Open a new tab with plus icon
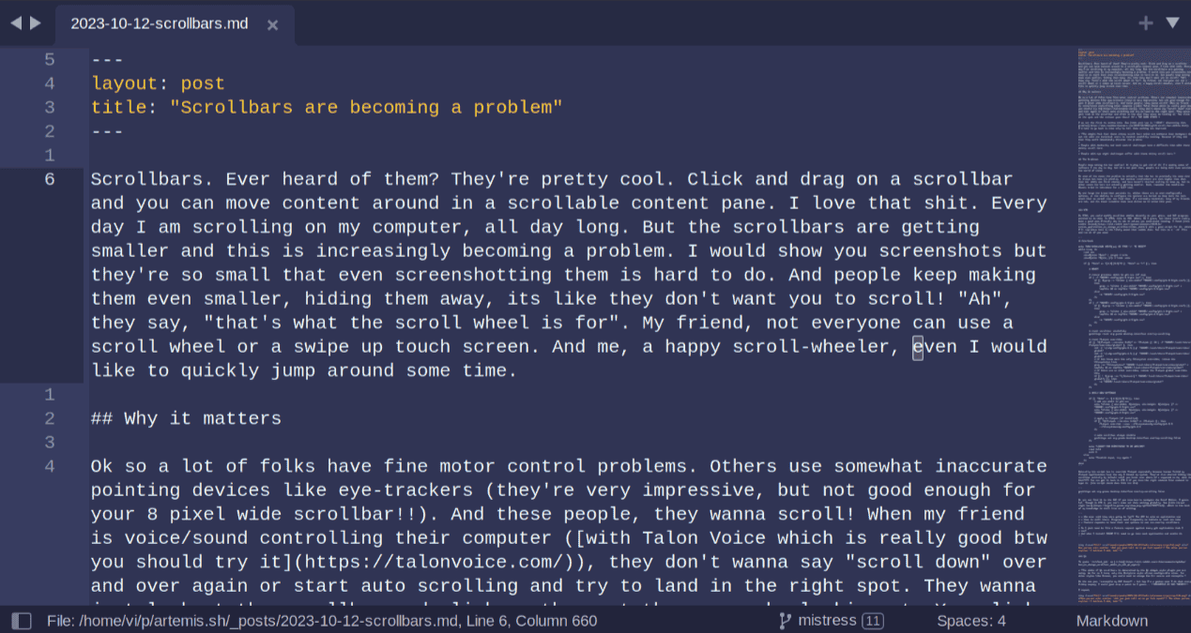This screenshot has width=1191, height=633. [x=1145, y=23]
